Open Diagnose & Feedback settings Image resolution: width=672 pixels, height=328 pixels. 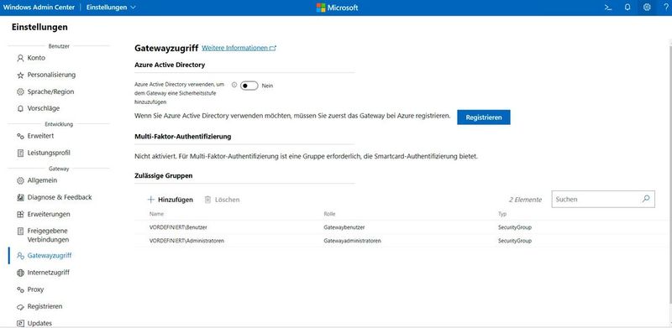tap(59, 197)
